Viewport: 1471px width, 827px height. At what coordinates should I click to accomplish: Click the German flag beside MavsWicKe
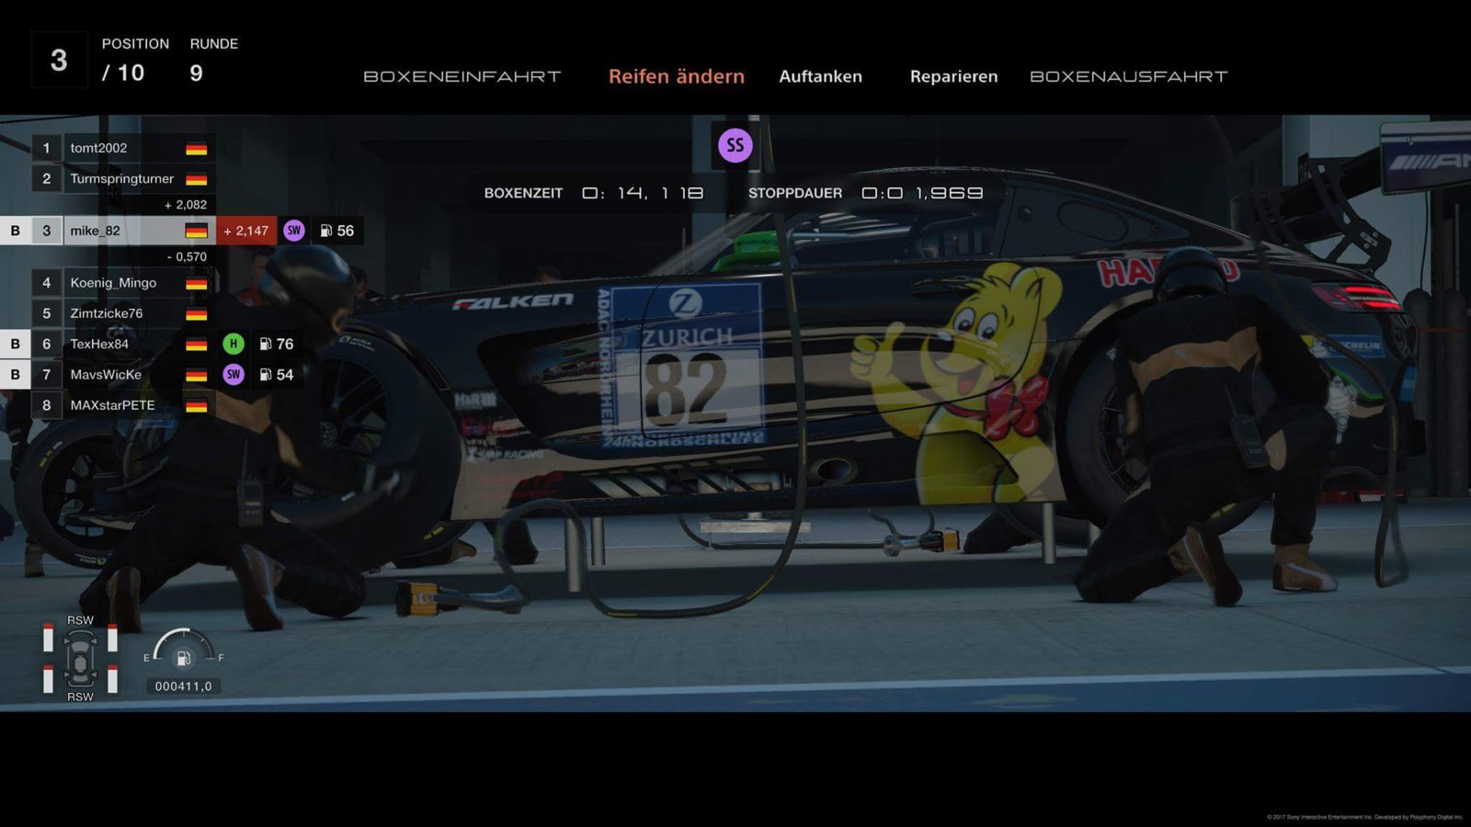coord(196,375)
